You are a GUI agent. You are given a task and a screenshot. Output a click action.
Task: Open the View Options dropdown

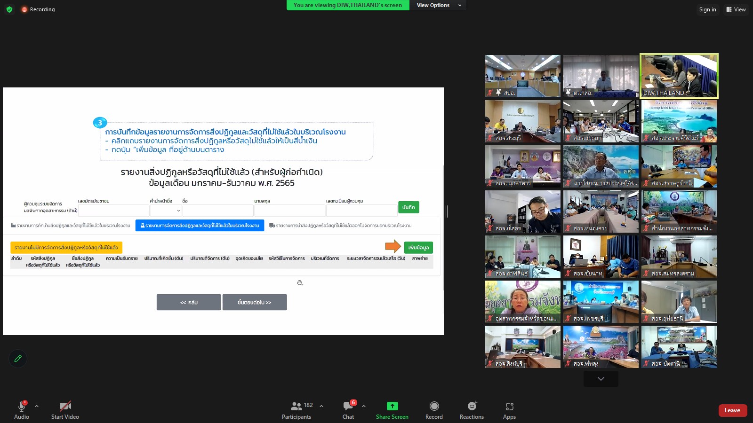(438, 5)
